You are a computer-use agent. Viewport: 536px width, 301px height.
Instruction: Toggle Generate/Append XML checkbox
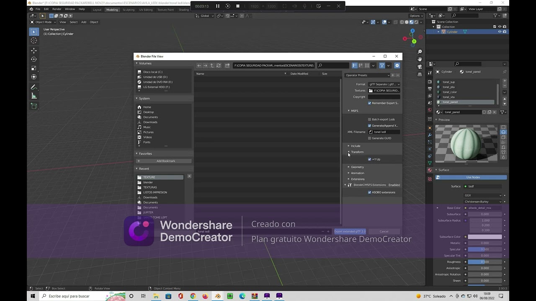tap(370, 125)
